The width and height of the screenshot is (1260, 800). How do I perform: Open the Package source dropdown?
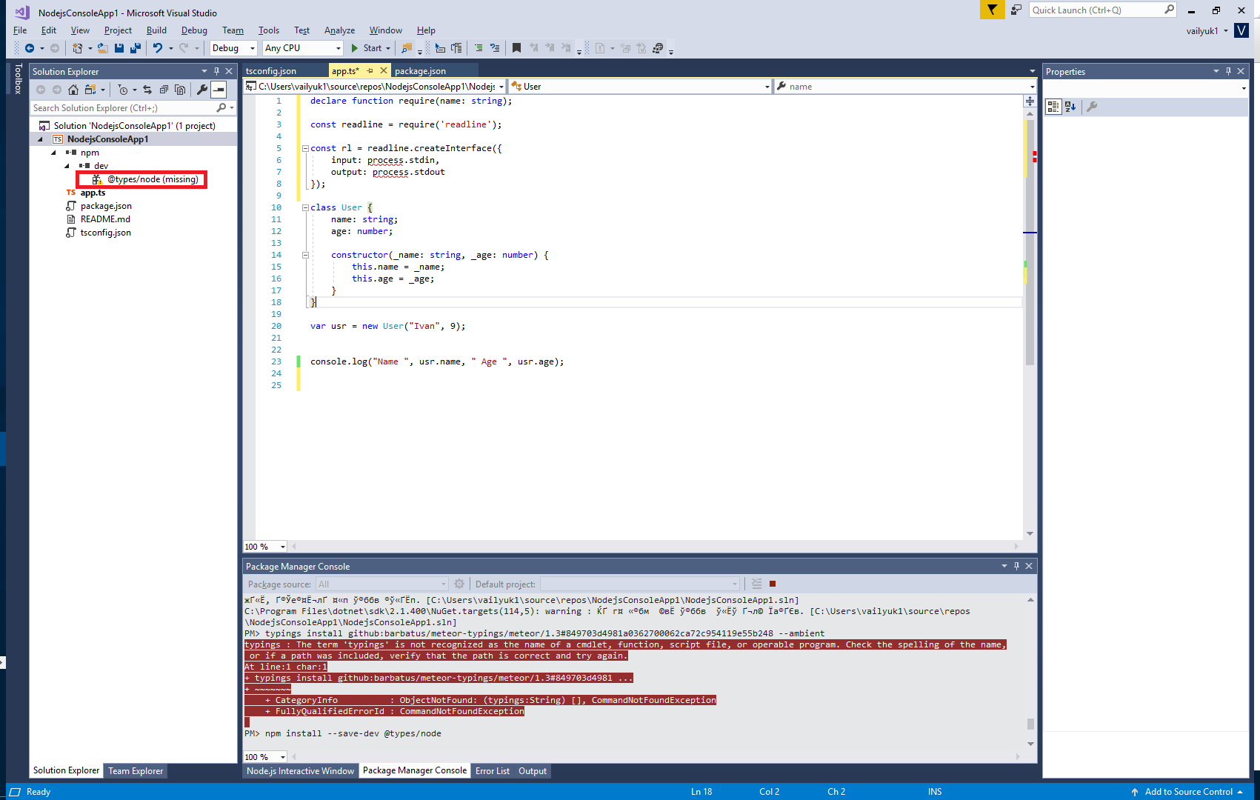tap(382, 584)
